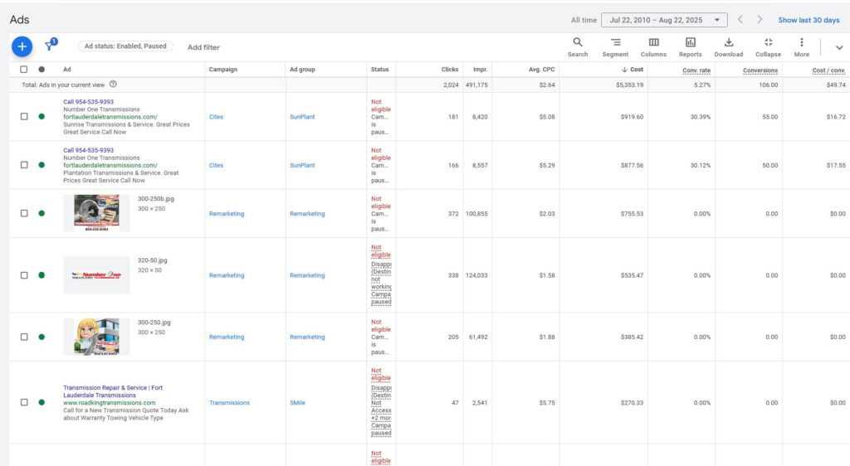Go to next date range arrow

coord(760,19)
